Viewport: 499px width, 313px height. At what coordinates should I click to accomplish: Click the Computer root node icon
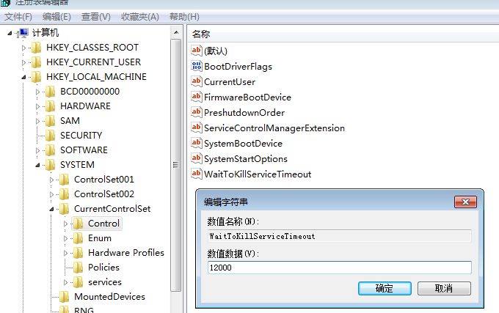23,33
